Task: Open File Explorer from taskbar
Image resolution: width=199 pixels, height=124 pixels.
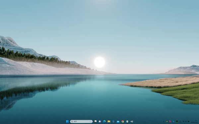Action: 109,121
